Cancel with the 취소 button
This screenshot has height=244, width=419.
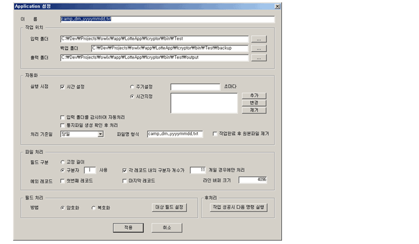pyautogui.click(x=167, y=227)
